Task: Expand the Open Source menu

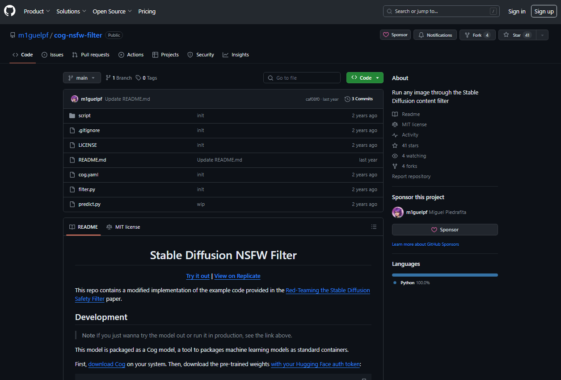Action: 112,11
